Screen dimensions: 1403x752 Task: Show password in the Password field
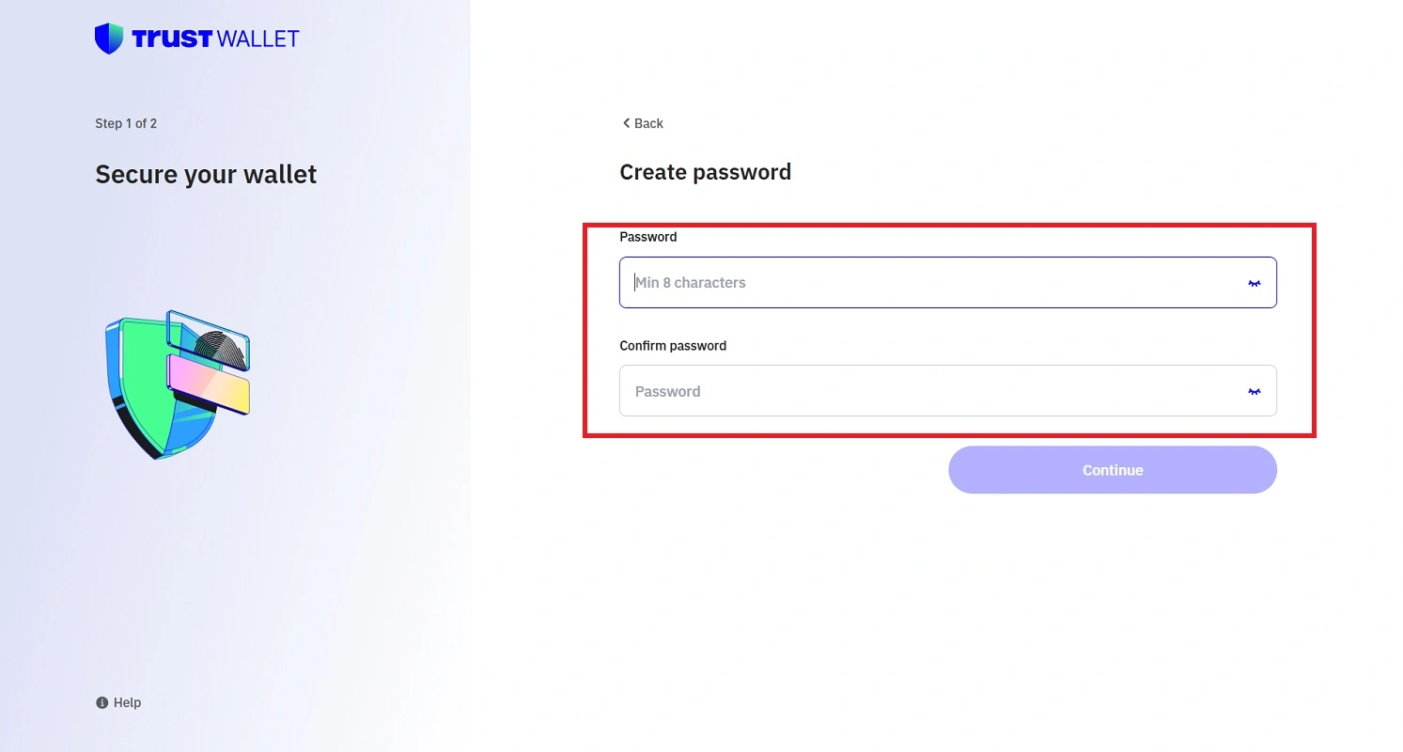(1254, 283)
